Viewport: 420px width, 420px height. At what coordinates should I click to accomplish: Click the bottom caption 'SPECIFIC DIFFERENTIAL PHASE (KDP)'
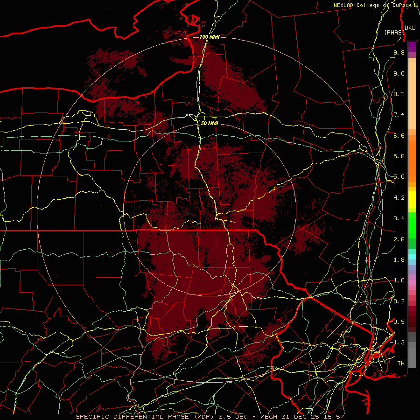pyautogui.click(x=146, y=417)
